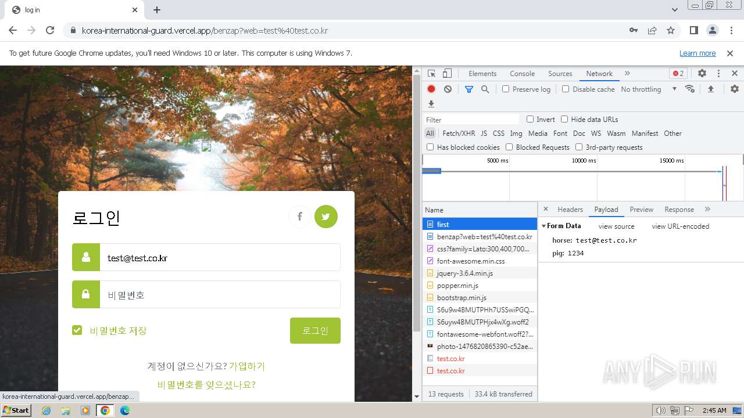The width and height of the screenshot is (744, 418).
Task: Open the 비밀번호를 잊으셨나요 link
Action: (x=206, y=384)
